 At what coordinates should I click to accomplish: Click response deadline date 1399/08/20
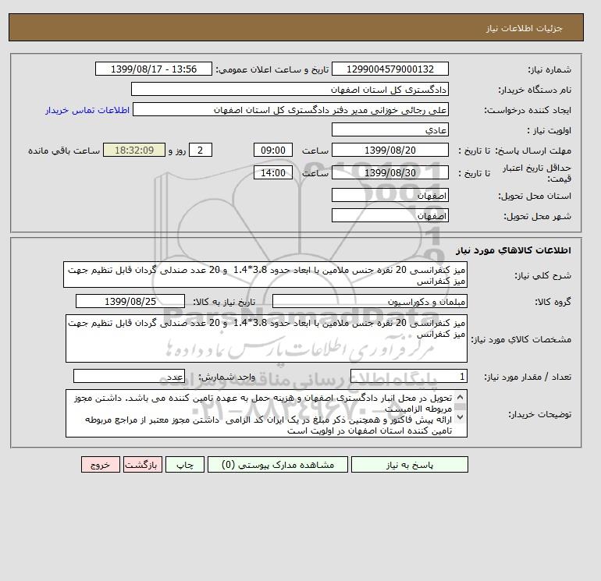tap(390, 151)
